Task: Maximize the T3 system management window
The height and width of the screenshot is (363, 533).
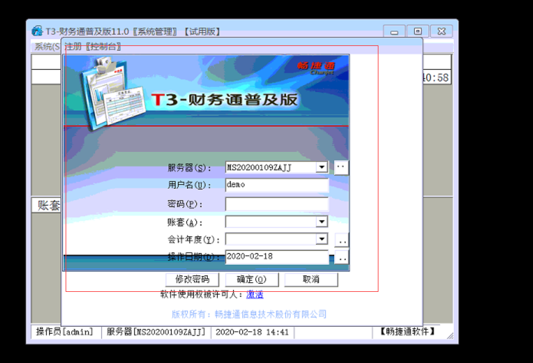Action: [418, 31]
